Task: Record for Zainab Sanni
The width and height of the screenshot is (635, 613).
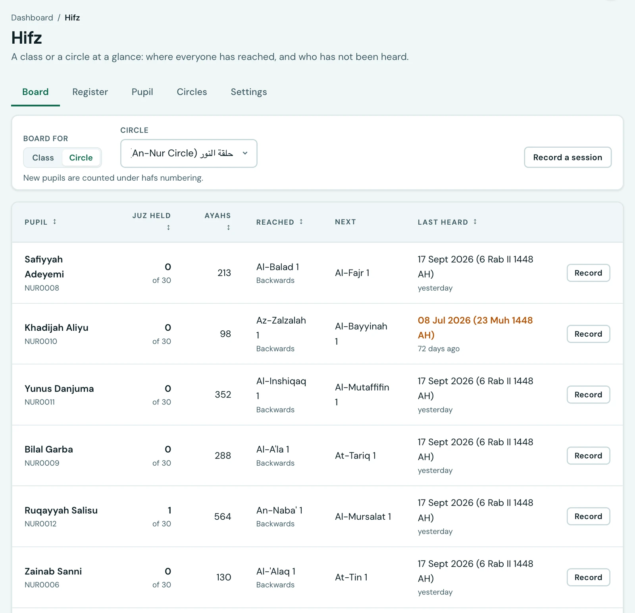Action: [x=588, y=577]
